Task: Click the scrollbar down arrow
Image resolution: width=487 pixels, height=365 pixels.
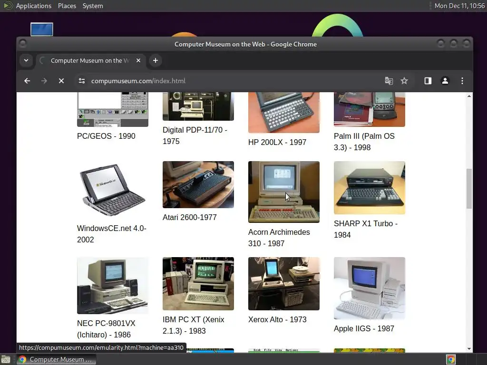Action: coord(469,349)
